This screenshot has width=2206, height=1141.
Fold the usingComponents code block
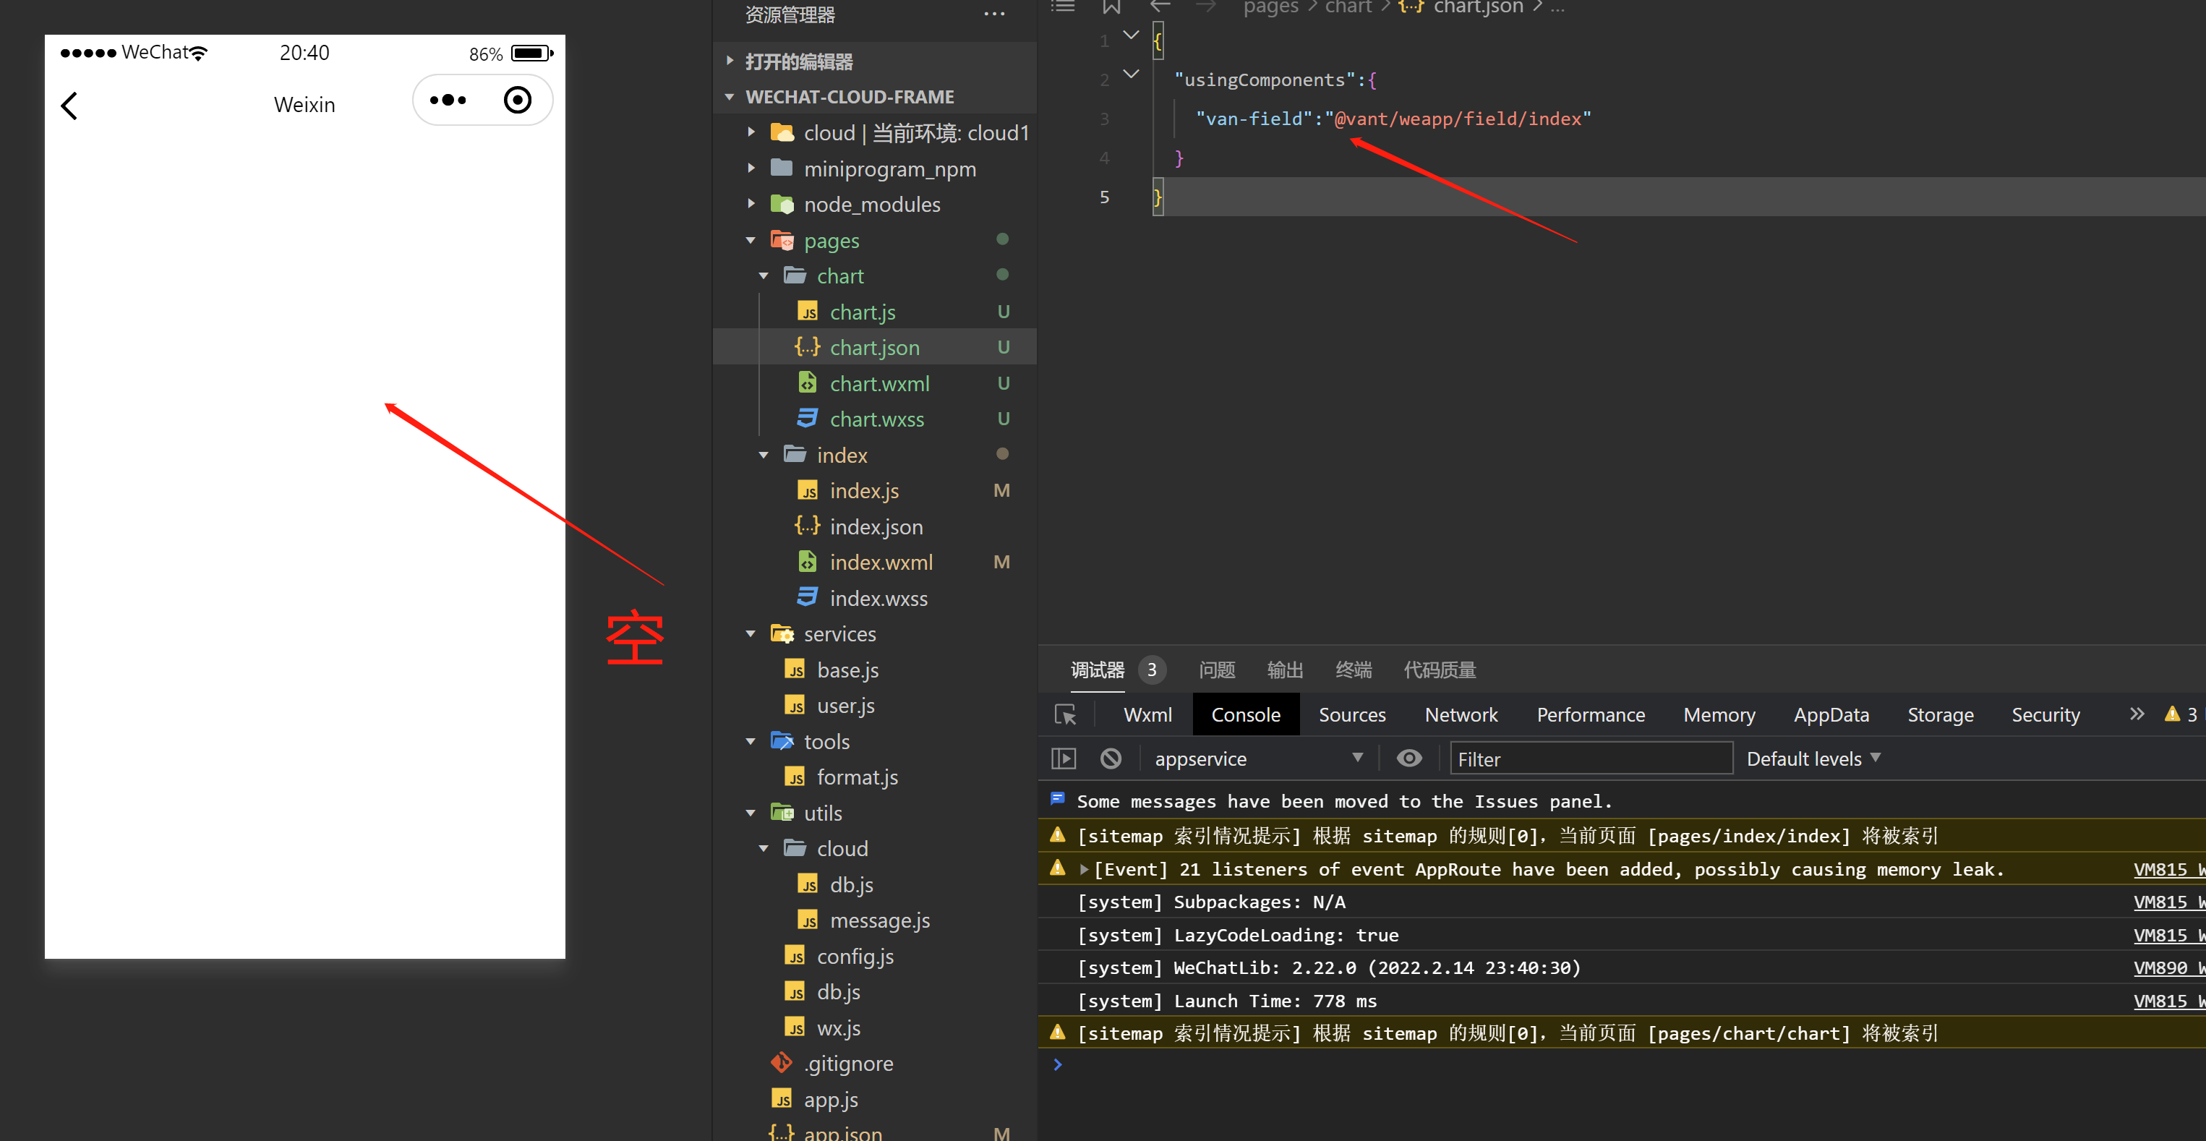point(1132,74)
